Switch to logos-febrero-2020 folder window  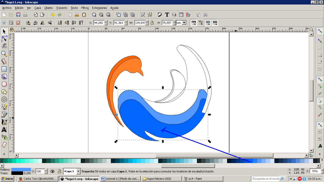pyautogui.click(x=162, y=179)
